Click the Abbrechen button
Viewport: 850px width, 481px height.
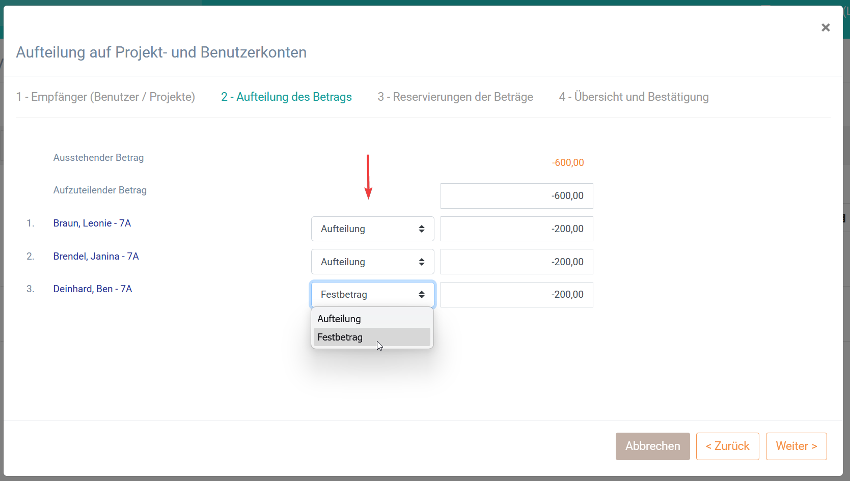click(x=652, y=446)
